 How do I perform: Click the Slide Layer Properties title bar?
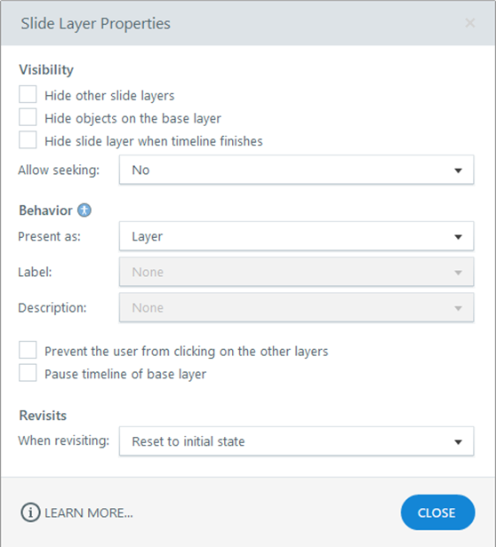(x=248, y=23)
